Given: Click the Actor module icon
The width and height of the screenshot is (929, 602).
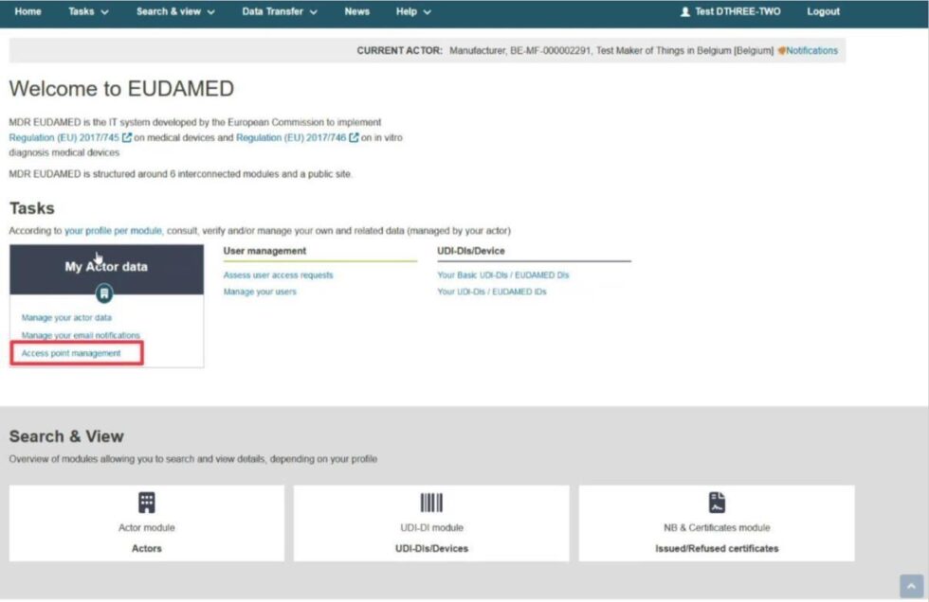Looking at the screenshot, I should (146, 501).
